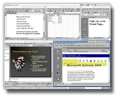
Task: Click the Save icon in Excel's toolbar
Action: pos(51,11)
